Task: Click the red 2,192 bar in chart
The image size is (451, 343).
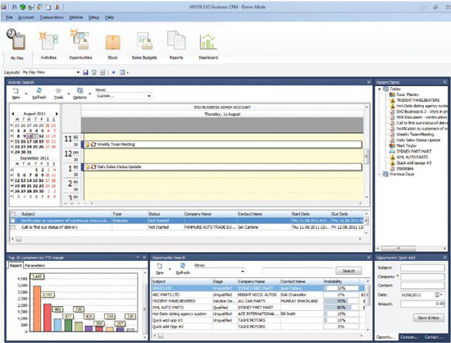Action: point(48,318)
